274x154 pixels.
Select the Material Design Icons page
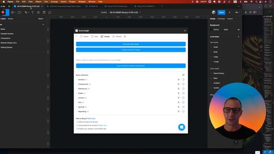click(x=9, y=43)
